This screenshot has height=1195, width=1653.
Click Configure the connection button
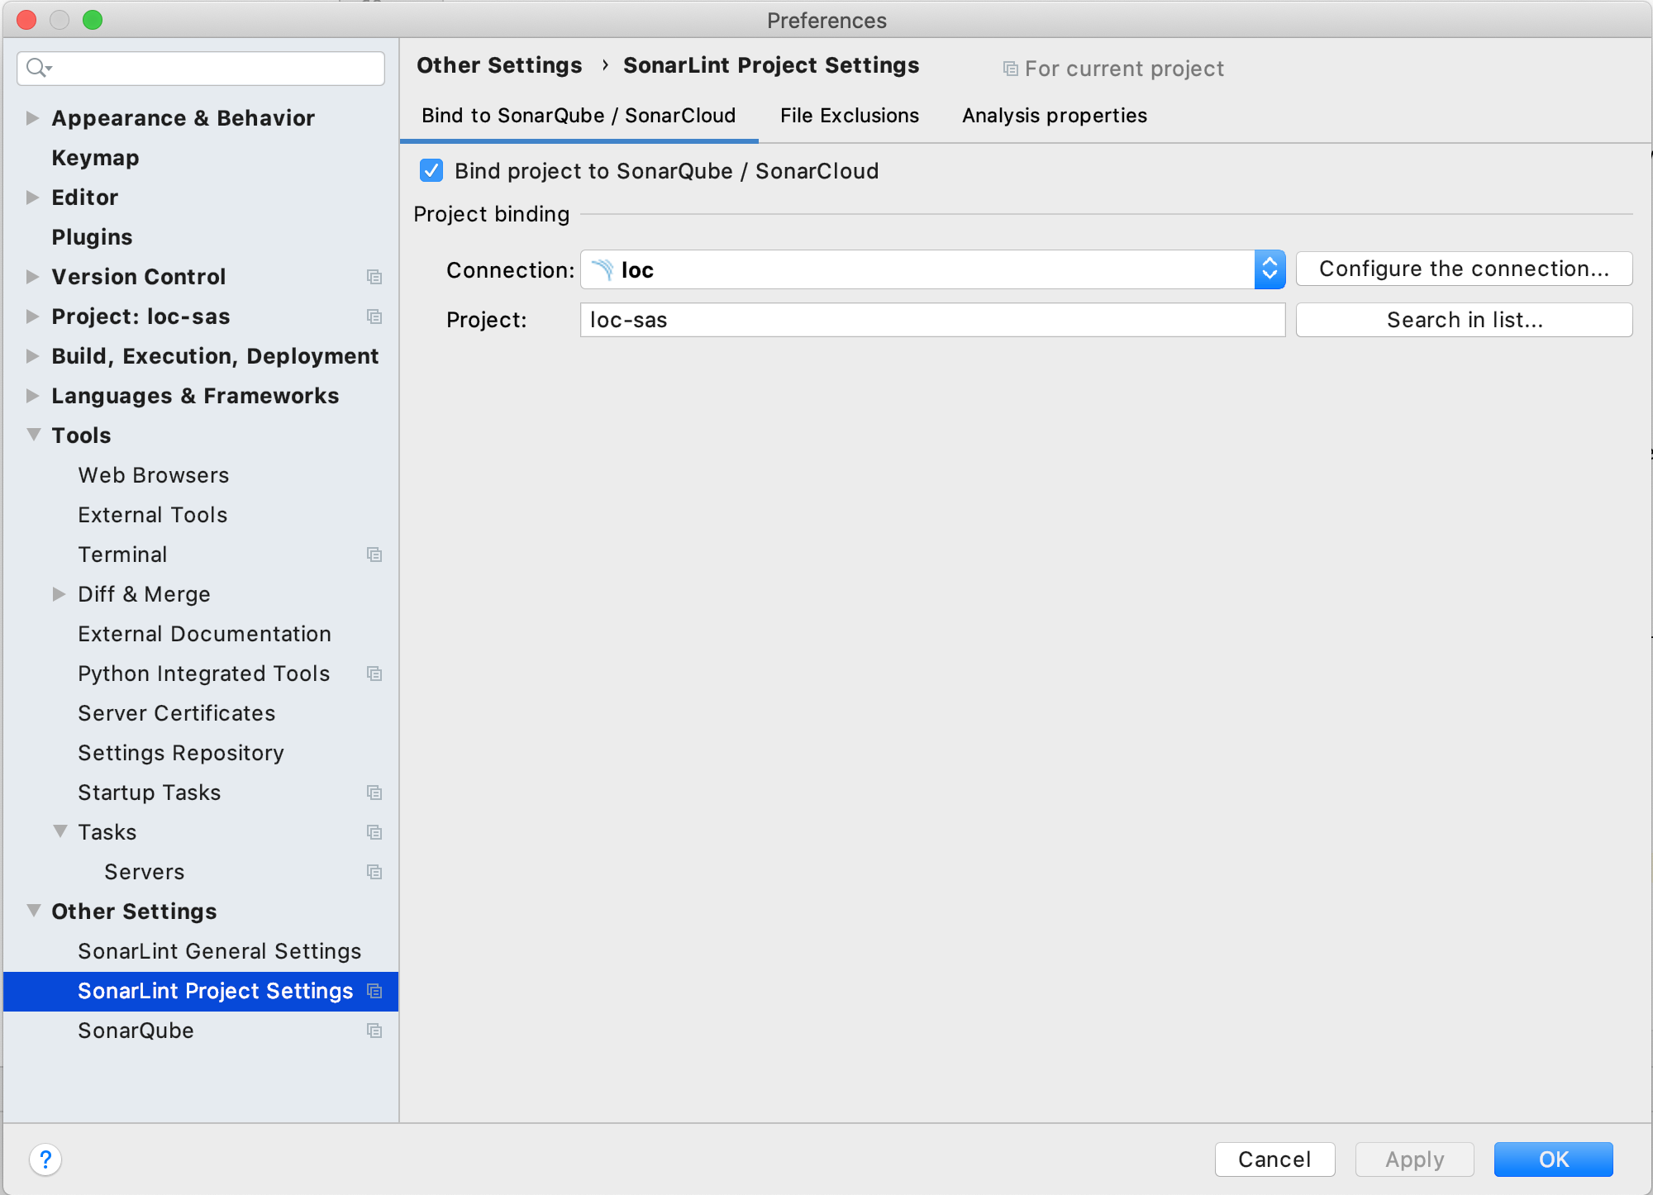1464,269
